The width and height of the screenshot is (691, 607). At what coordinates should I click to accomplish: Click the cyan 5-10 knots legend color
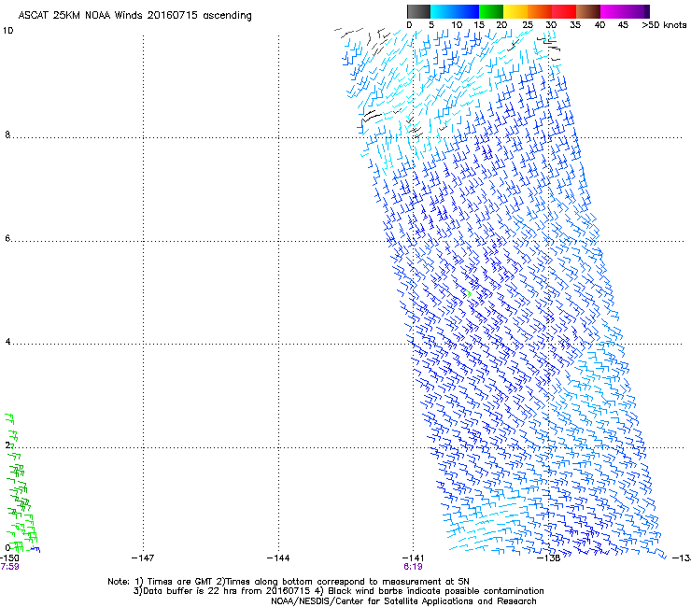pyautogui.click(x=442, y=11)
